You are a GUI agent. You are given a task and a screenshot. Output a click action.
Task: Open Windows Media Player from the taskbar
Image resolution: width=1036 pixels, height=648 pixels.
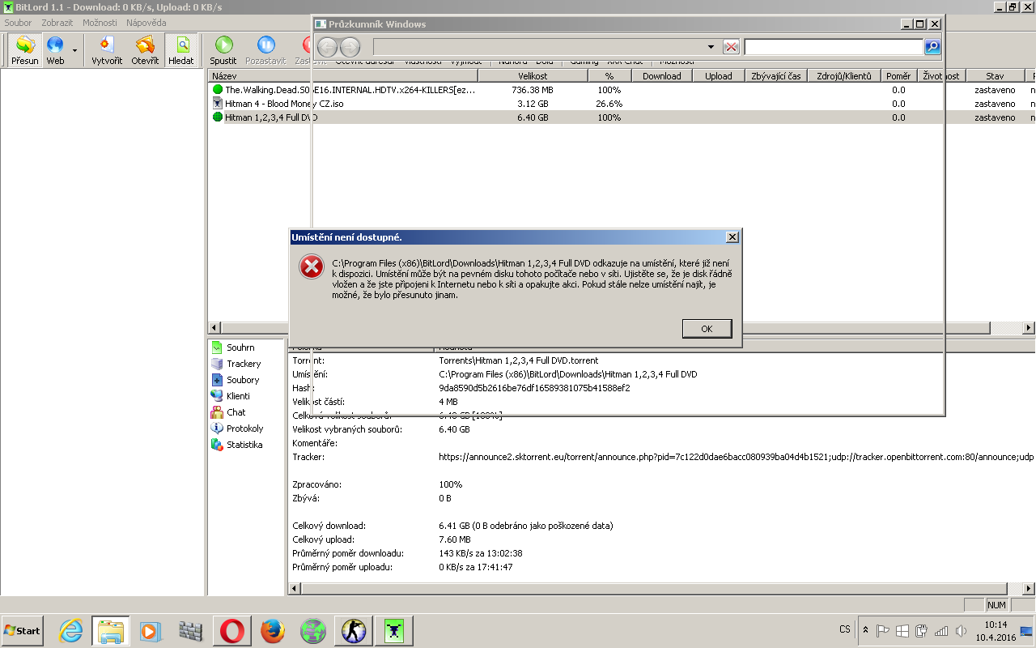[151, 630]
